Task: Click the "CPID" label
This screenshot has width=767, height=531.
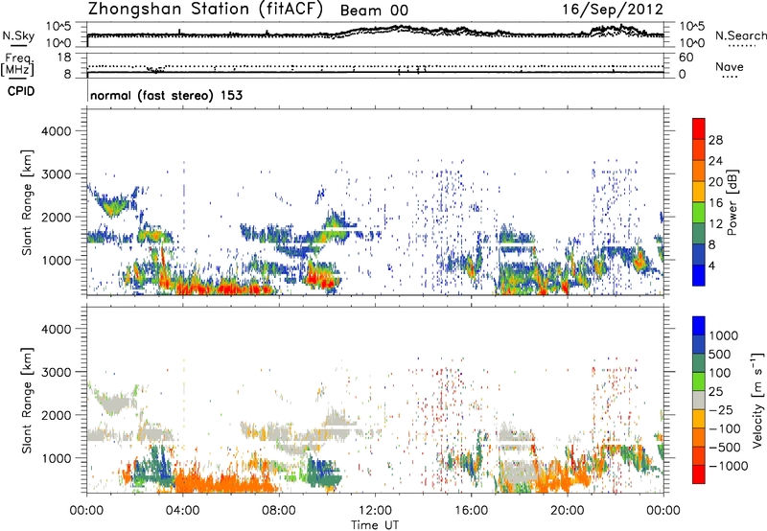Action: (21, 91)
